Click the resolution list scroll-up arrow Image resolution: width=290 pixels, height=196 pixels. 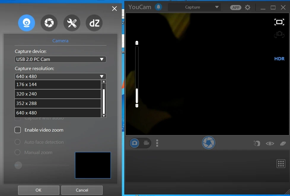(104, 82)
